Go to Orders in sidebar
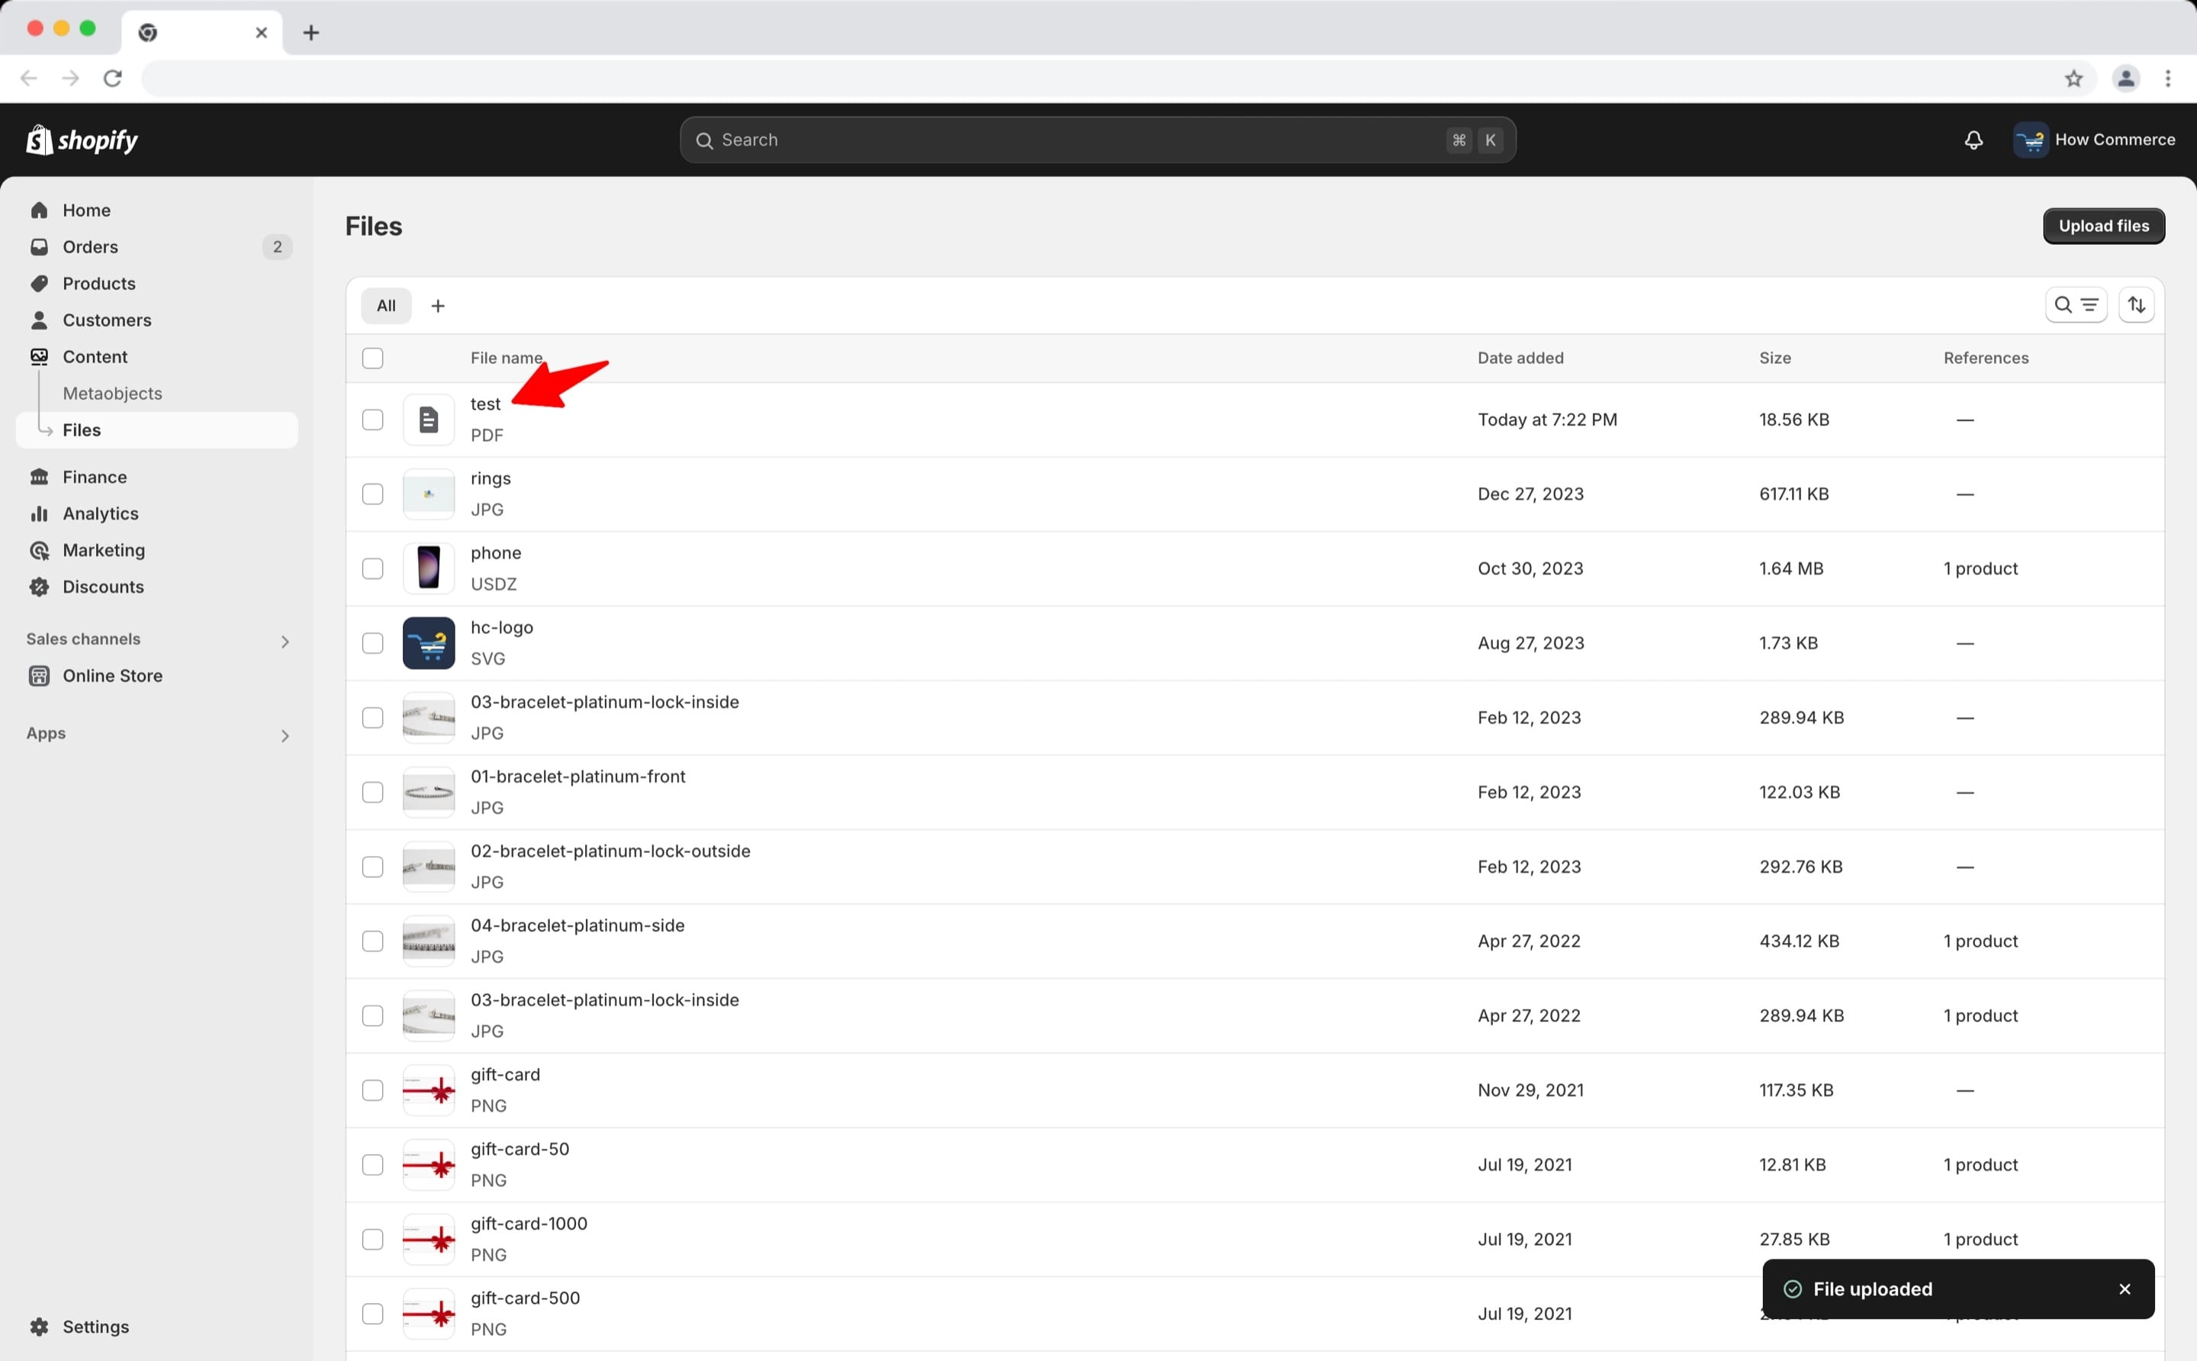This screenshot has height=1361, width=2197. (x=90, y=246)
